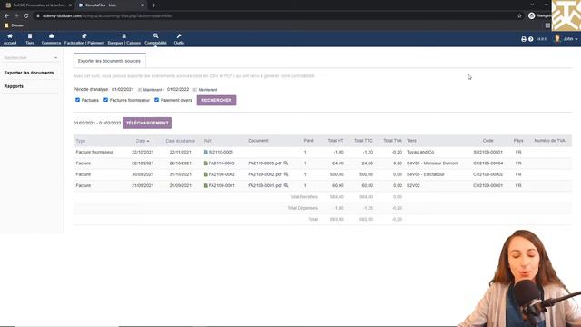The height and width of the screenshot is (327, 581).
Task: Click the Numéro de TVA column header
Action: tap(549, 141)
